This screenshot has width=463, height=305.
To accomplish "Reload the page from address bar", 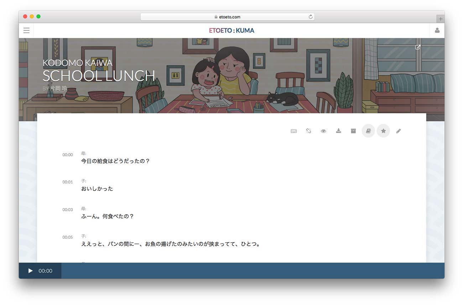I will [x=311, y=17].
